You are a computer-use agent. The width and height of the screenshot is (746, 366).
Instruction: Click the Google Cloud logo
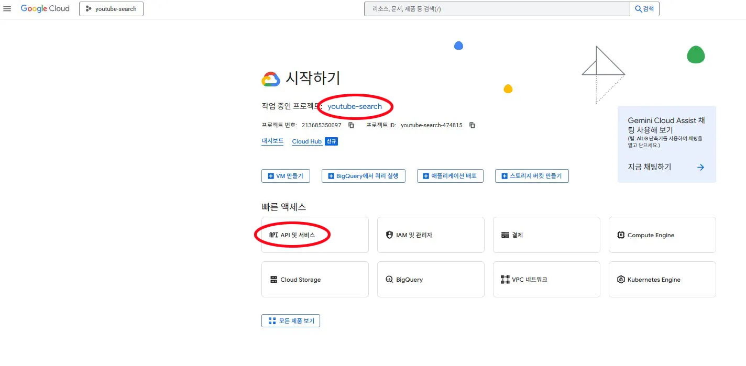click(45, 8)
